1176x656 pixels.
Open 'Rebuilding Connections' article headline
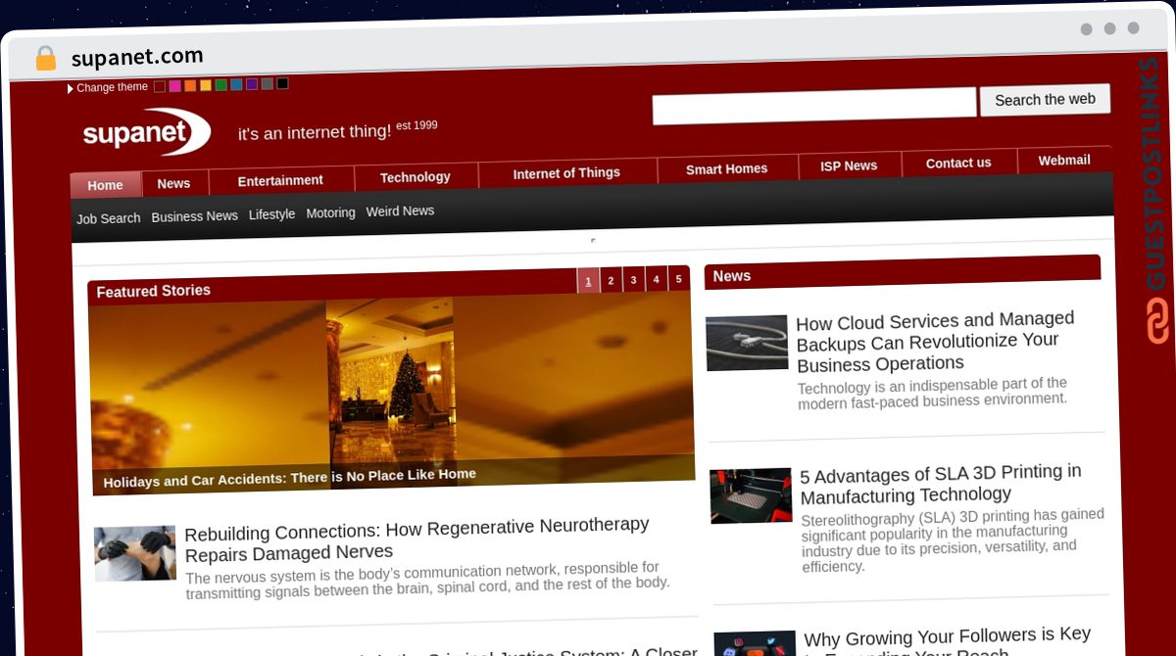coord(417,539)
